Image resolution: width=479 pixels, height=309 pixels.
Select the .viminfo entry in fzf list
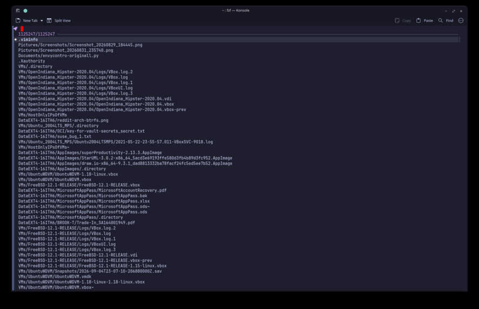28,40
